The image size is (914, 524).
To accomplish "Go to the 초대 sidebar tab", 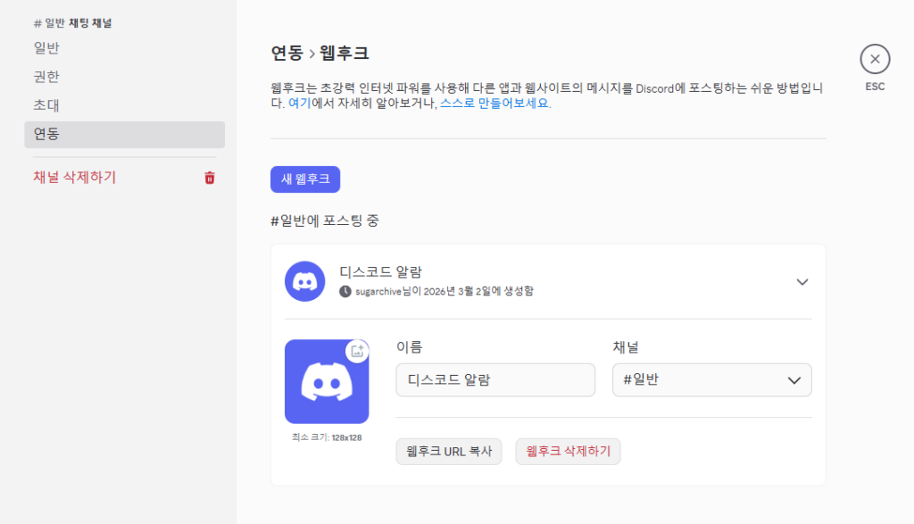I will click(x=46, y=105).
